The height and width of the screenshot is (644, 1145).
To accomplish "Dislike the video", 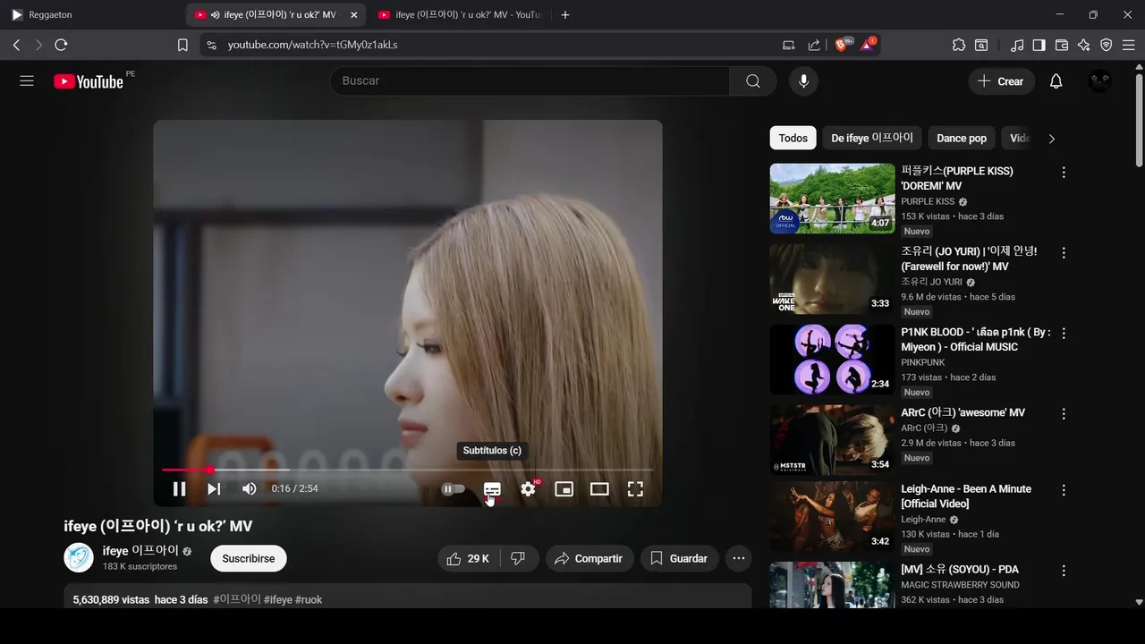I will (518, 559).
